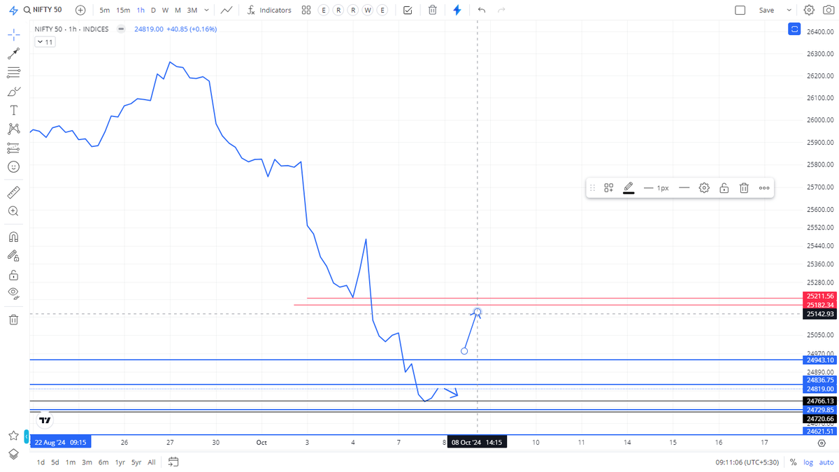Delete the selected drawing via floating toolbar
This screenshot has height=472, width=839.
[744, 188]
